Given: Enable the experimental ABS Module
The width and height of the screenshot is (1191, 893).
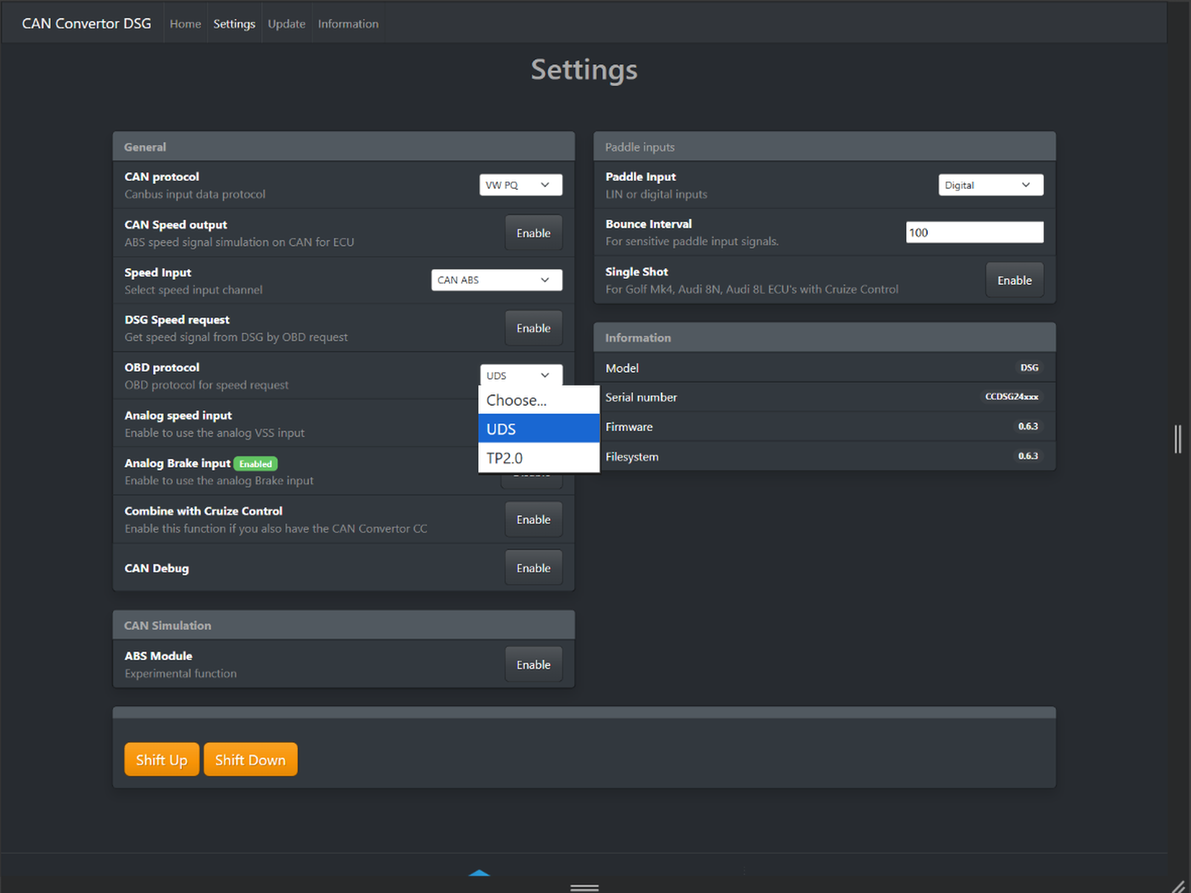Looking at the screenshot, I should pos(534,665).
